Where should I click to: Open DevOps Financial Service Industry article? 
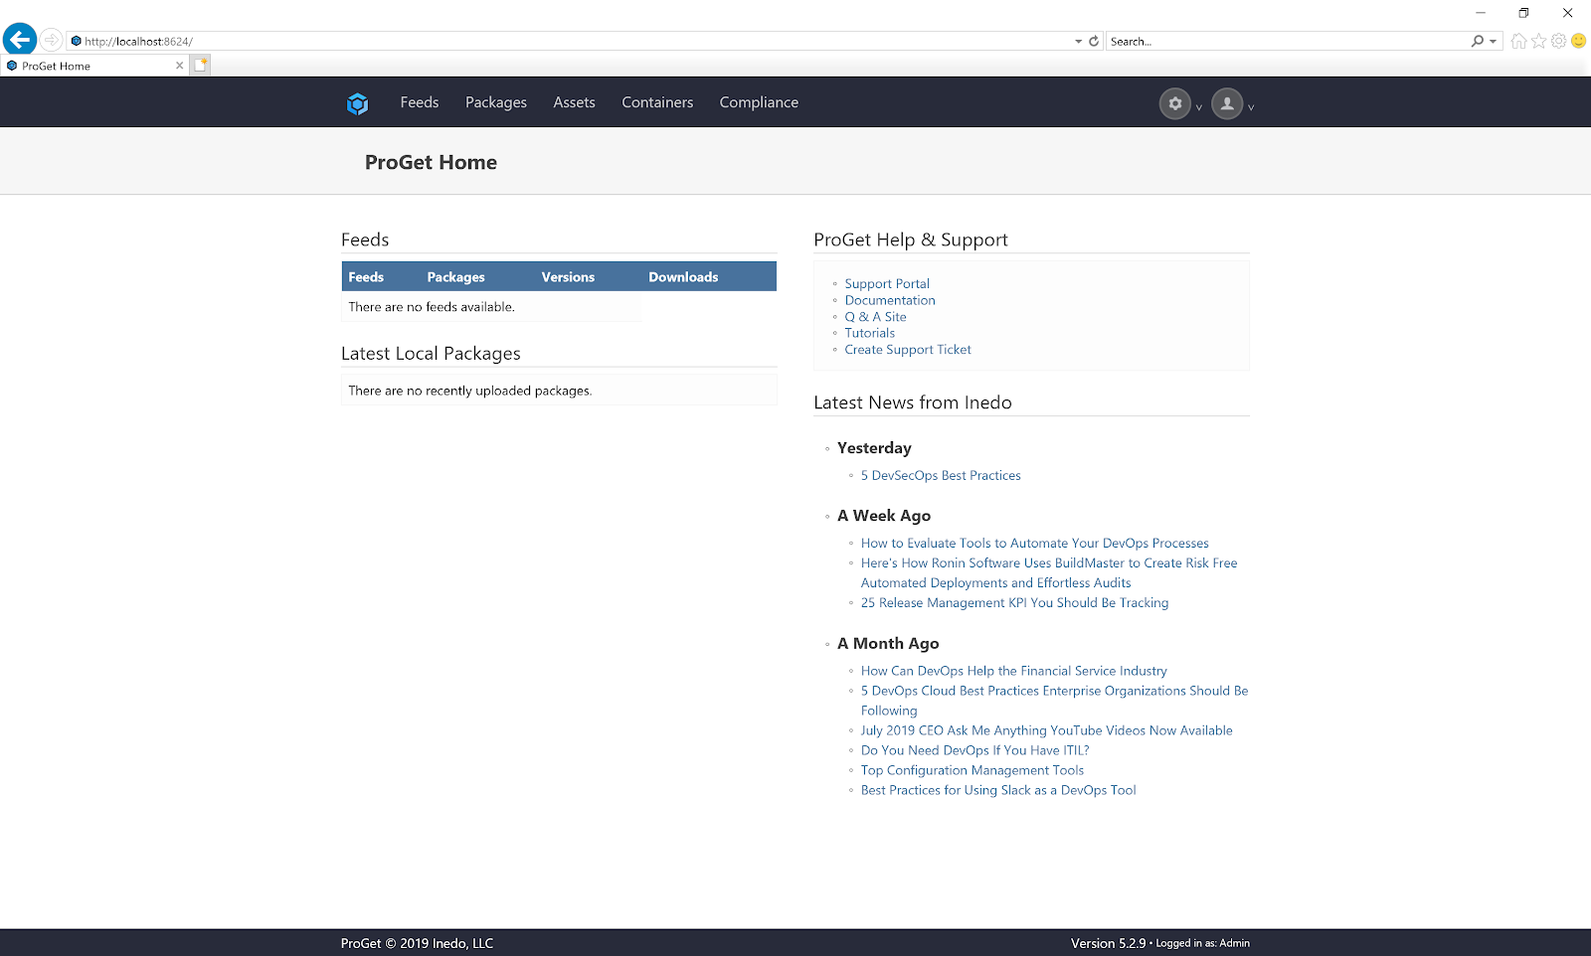coord(1014,671)
